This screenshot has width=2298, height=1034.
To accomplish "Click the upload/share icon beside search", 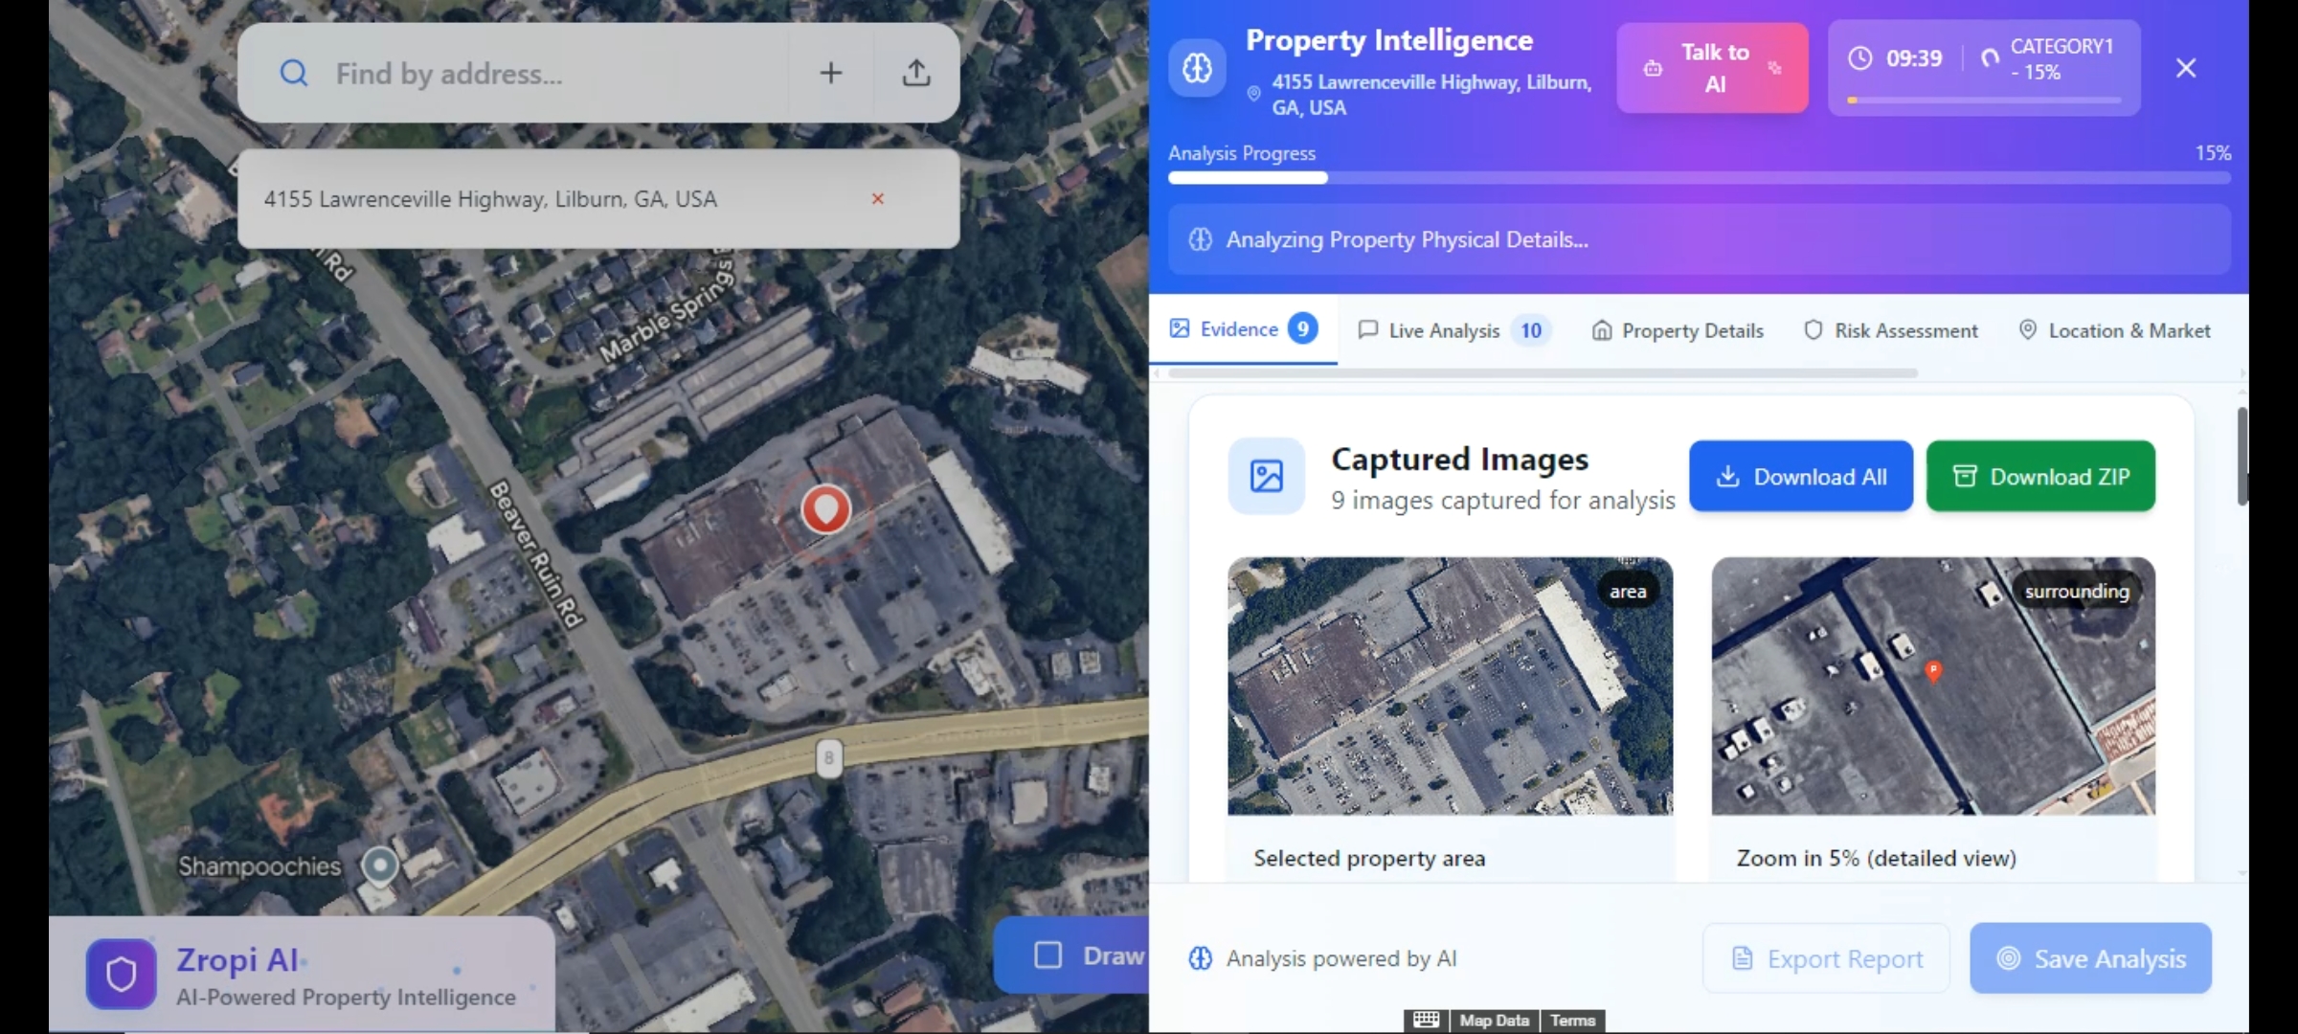I will coord(916,73).
